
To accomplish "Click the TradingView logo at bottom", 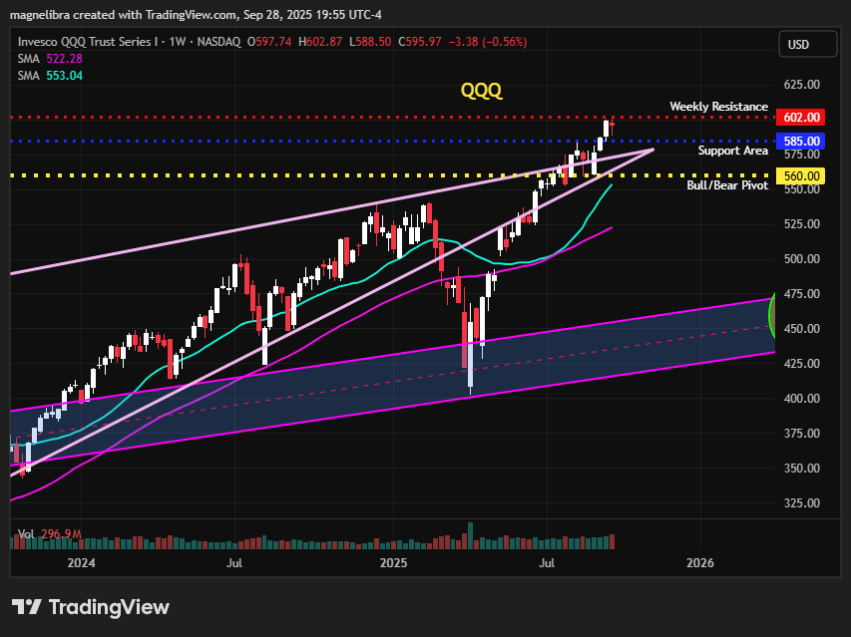I will tap(91, 607).
